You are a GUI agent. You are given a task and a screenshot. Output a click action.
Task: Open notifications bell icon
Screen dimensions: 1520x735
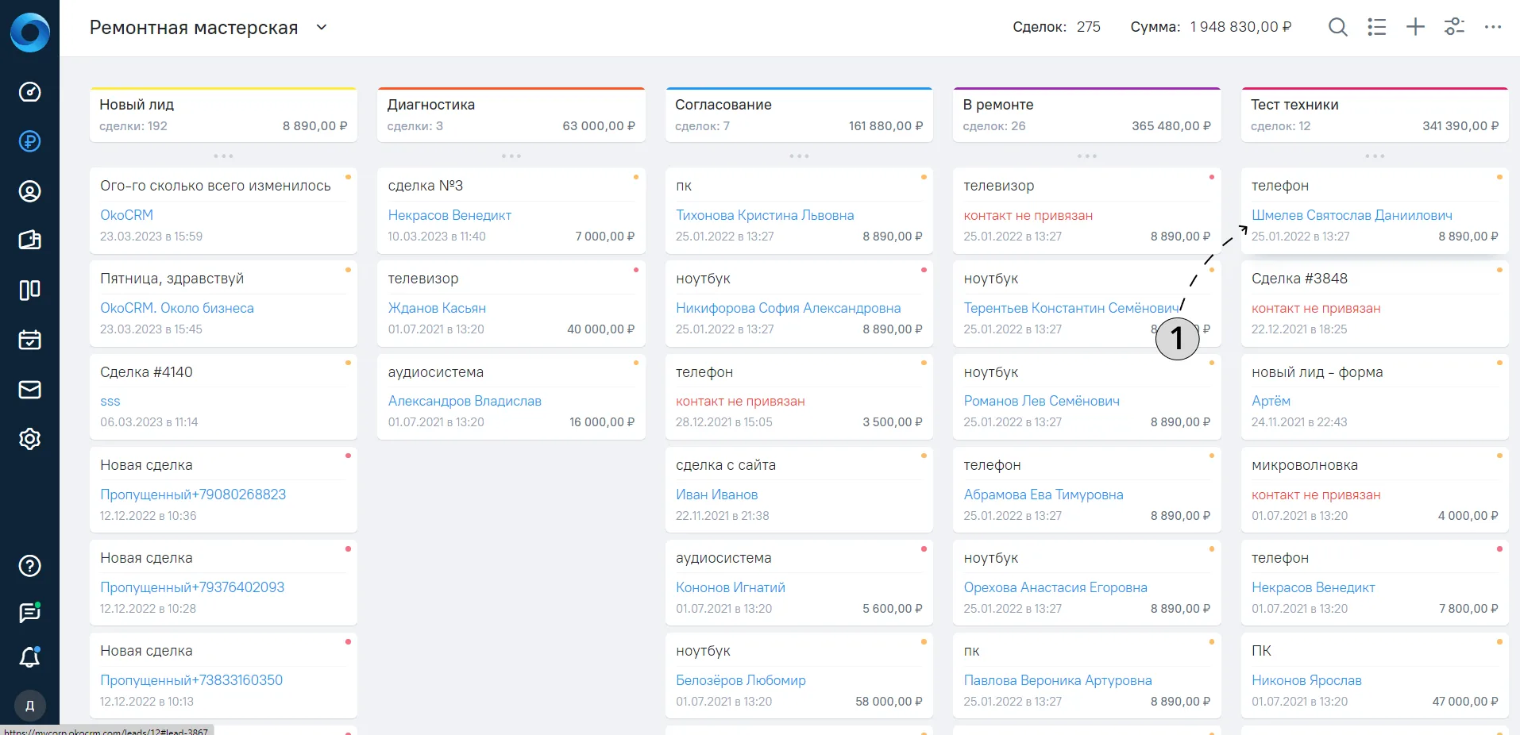[x=29, y=657]
